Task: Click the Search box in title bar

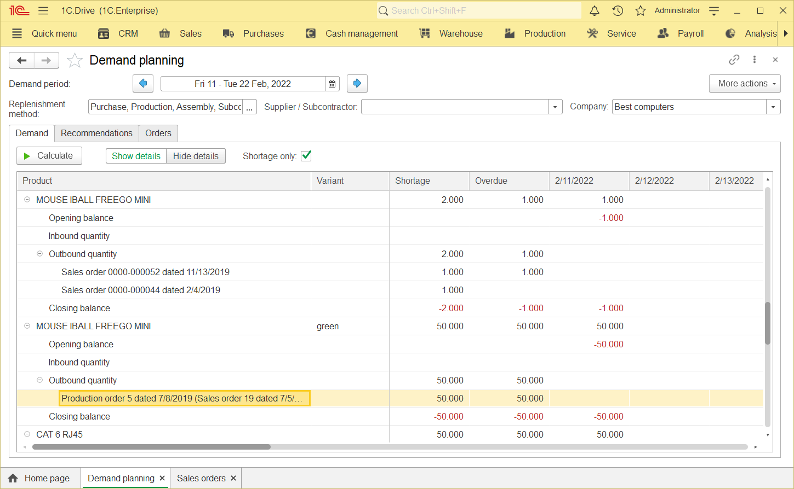Action: (x=479, y=10)
